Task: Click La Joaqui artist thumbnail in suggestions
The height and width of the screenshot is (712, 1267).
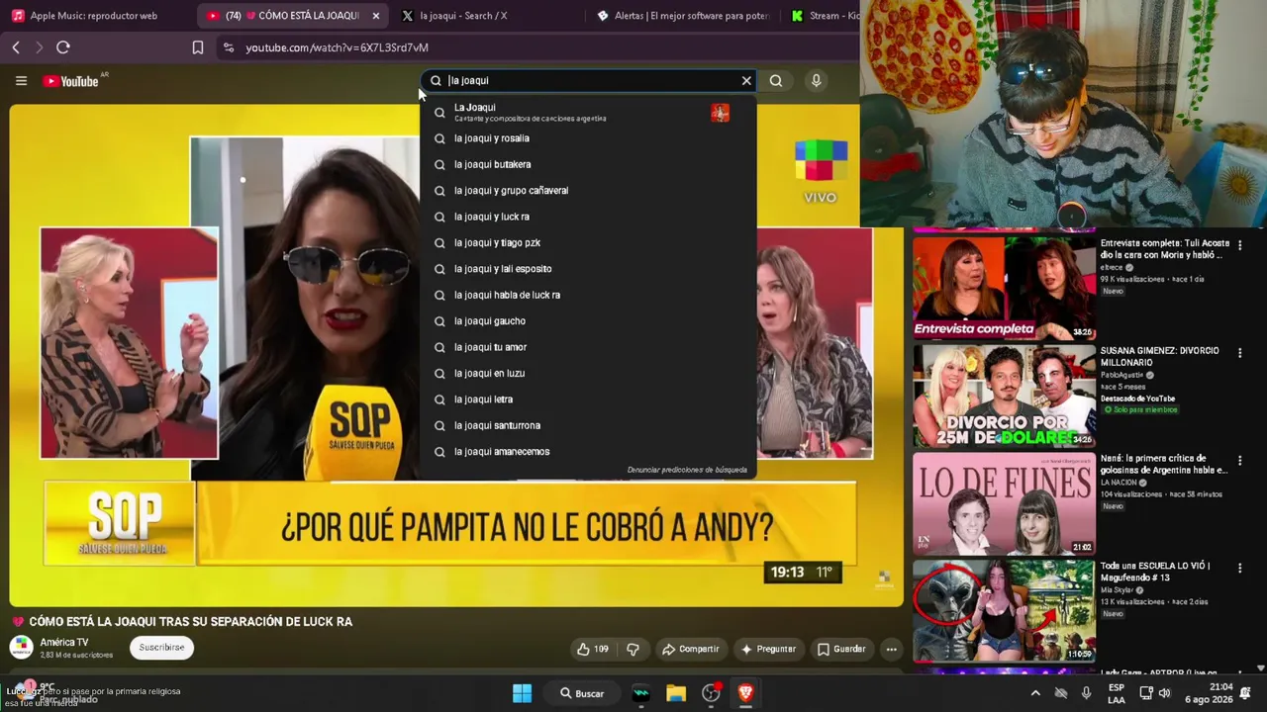Action: point(720,113)
